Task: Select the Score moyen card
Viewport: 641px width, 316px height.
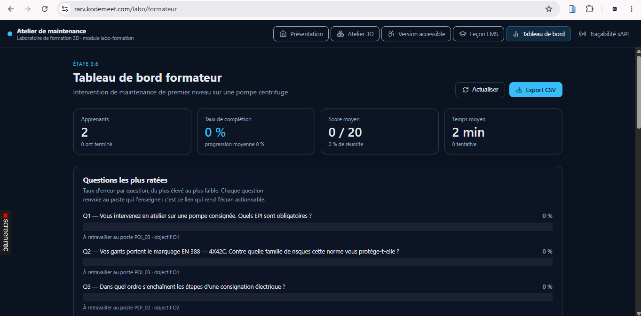Action: click(380, 131)
